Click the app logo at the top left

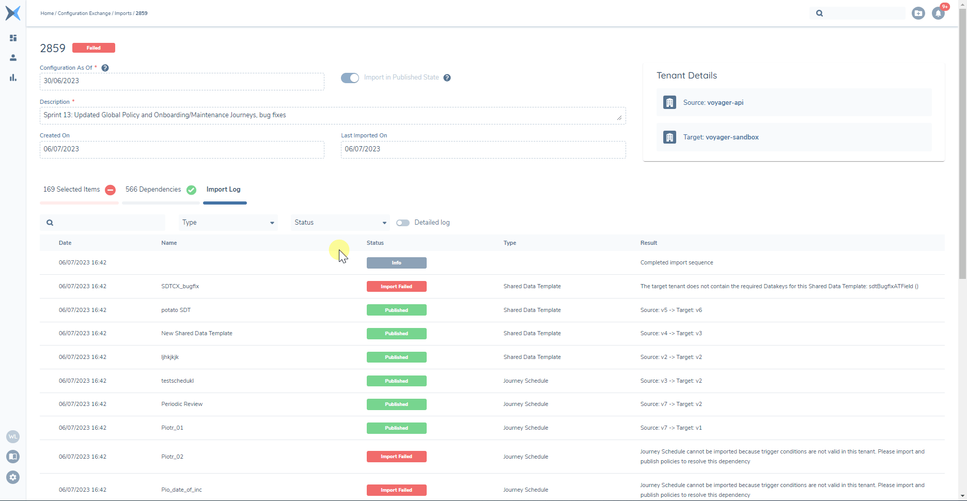13,13
